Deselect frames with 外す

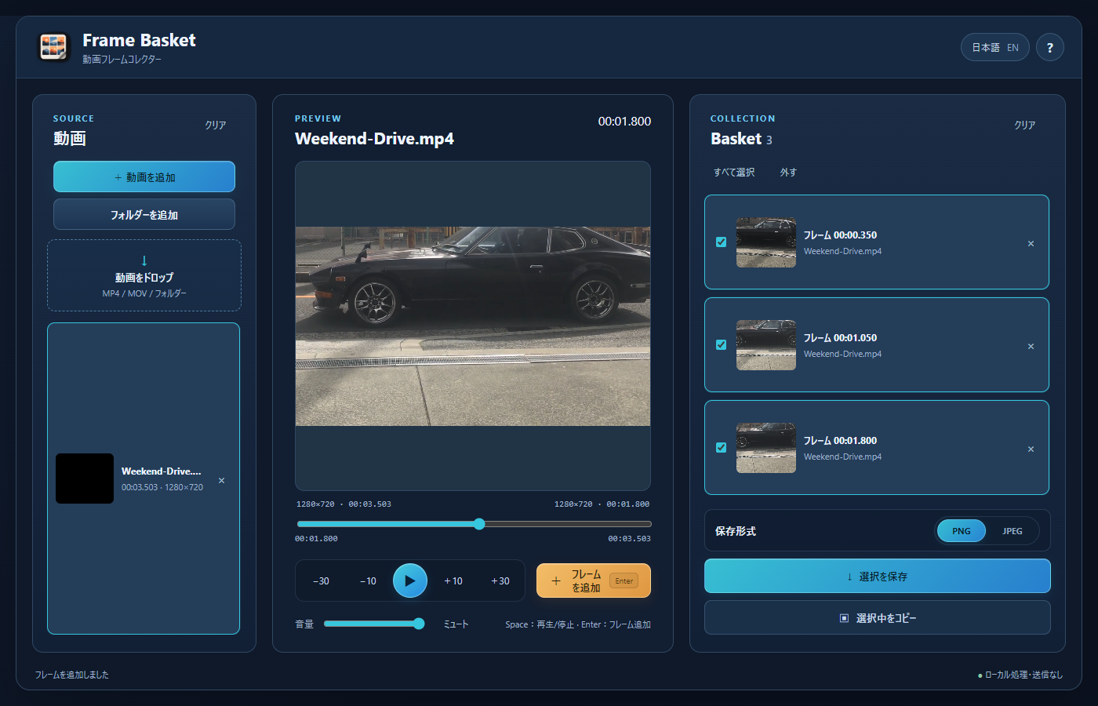coord(788,172)
